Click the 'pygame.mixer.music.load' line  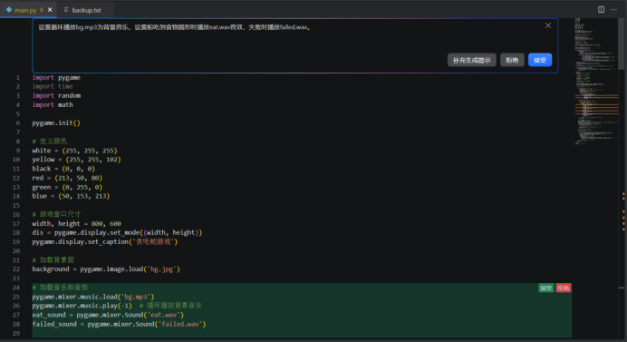[x=93, y=297]
